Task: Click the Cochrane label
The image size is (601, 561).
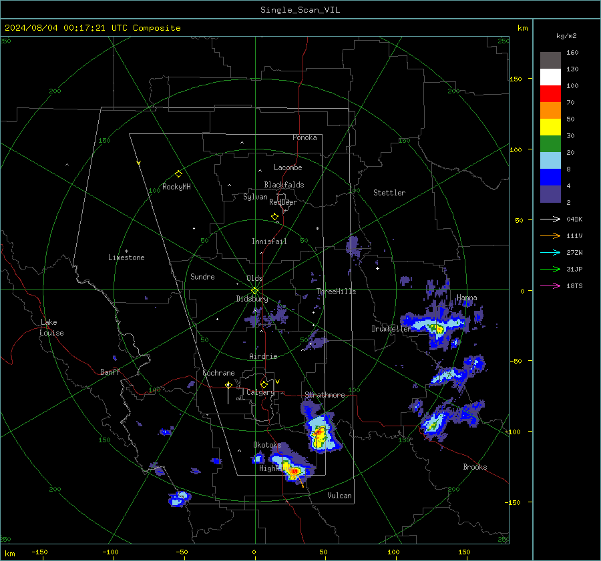Action: point(218,373)
